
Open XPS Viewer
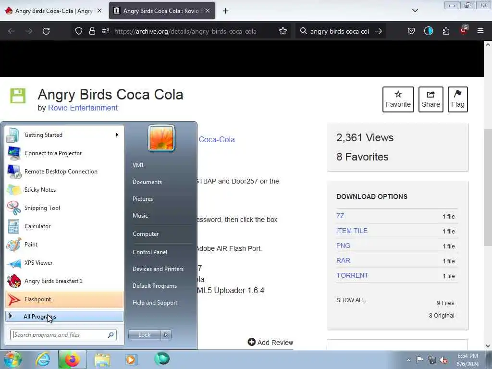pyautogui.click(x=64, y=263)
